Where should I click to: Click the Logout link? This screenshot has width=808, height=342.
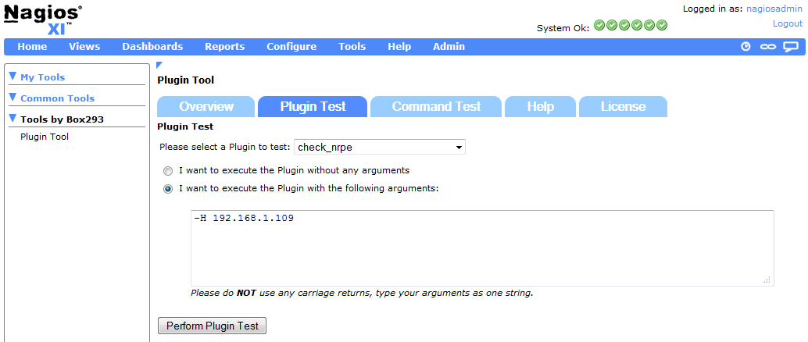pos(788,23)
